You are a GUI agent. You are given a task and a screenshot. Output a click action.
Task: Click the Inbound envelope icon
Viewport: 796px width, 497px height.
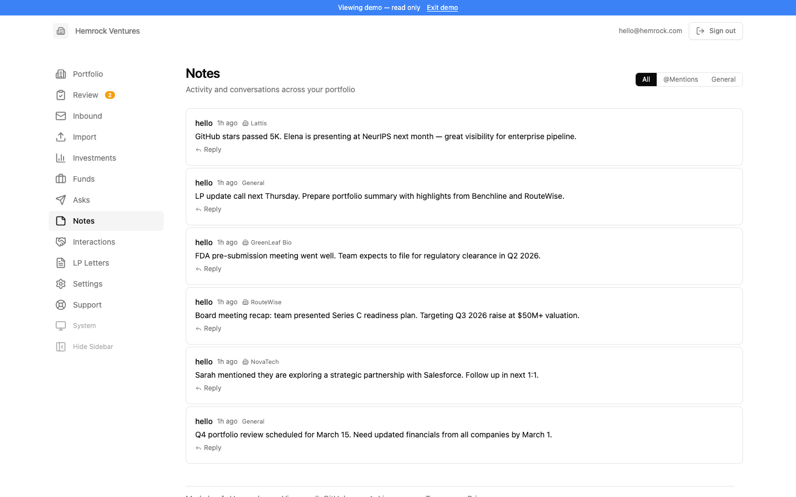[61, 116]
